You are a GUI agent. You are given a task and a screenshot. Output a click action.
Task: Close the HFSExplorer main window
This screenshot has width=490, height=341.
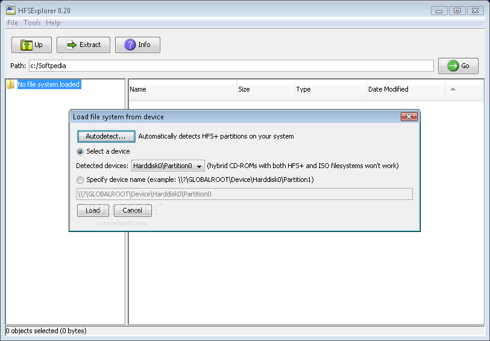click(476, 11)
